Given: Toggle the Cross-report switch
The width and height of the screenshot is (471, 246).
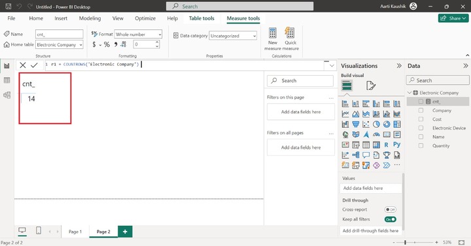Looking at the screenshot, I should (x=390, y=209).
